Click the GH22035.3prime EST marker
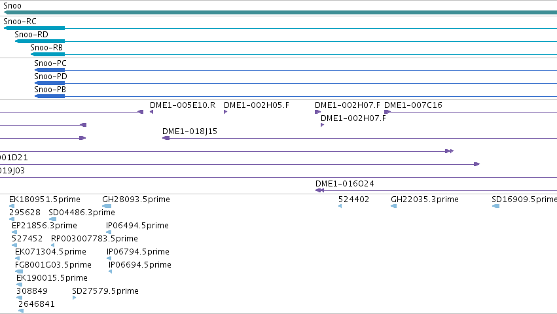557x314 pixels. tap(393, 206)
